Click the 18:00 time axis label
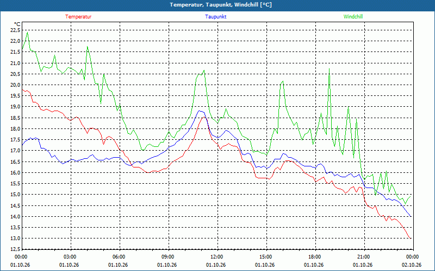This screenshot has height=271, width=435. [x=315, y=257]
